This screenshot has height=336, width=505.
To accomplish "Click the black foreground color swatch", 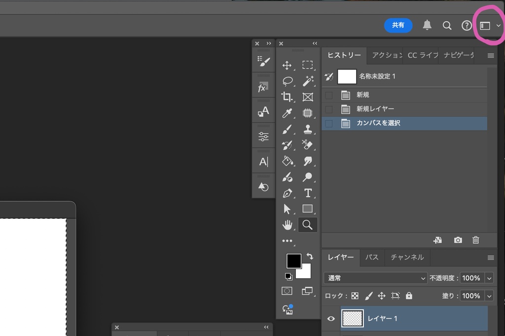I will (294, 260).
